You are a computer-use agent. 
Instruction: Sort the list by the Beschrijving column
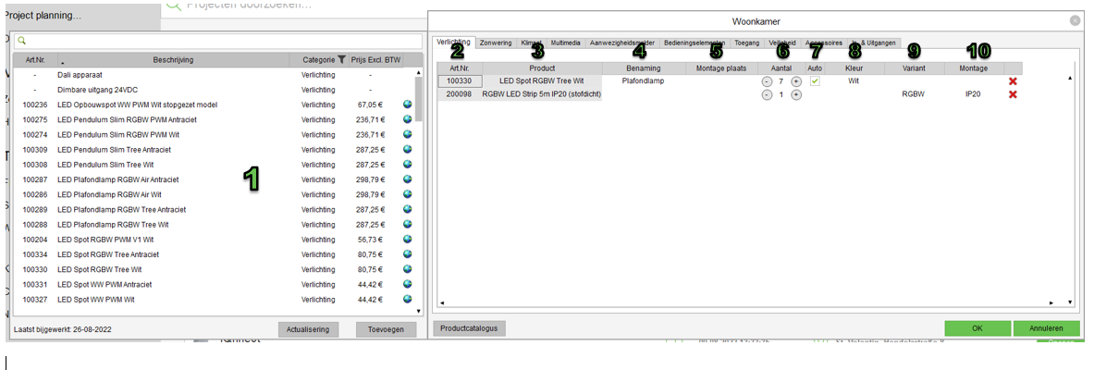pos(174,60)
